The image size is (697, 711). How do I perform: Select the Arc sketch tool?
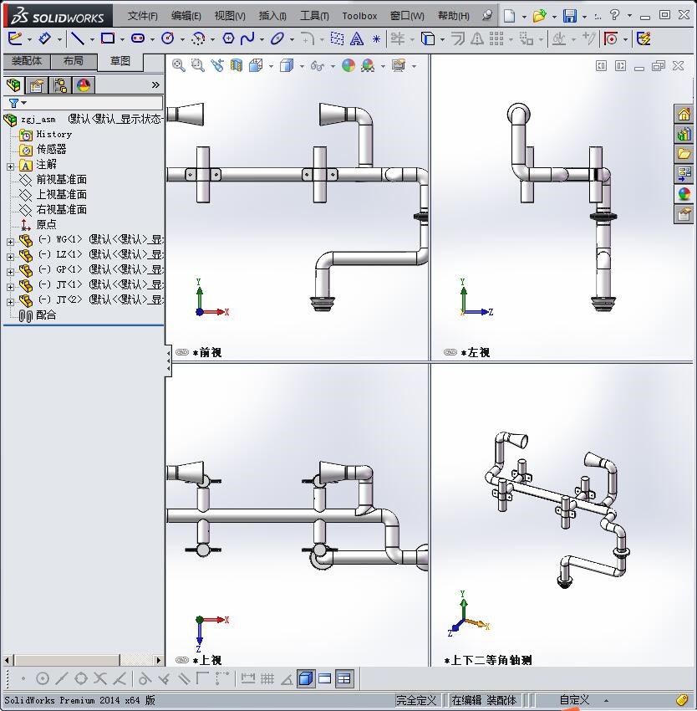[198, 39]
